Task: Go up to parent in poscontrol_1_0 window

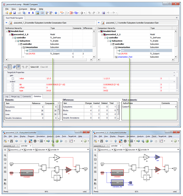Action: point(25,141)
